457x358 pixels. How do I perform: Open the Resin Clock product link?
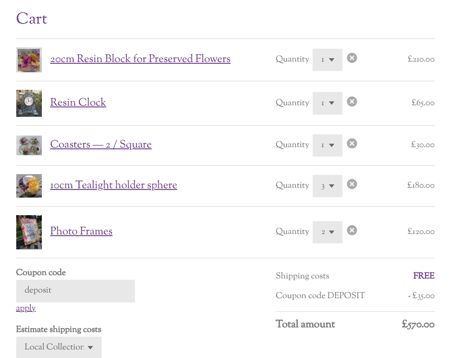pyautogui.click(x=78, y=102)
